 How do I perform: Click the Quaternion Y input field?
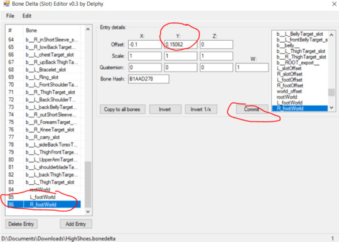click(181, 67)
